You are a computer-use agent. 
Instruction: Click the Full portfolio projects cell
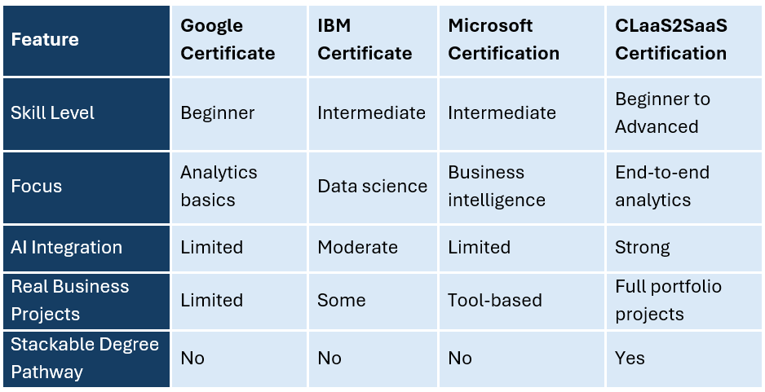point(683,301)
